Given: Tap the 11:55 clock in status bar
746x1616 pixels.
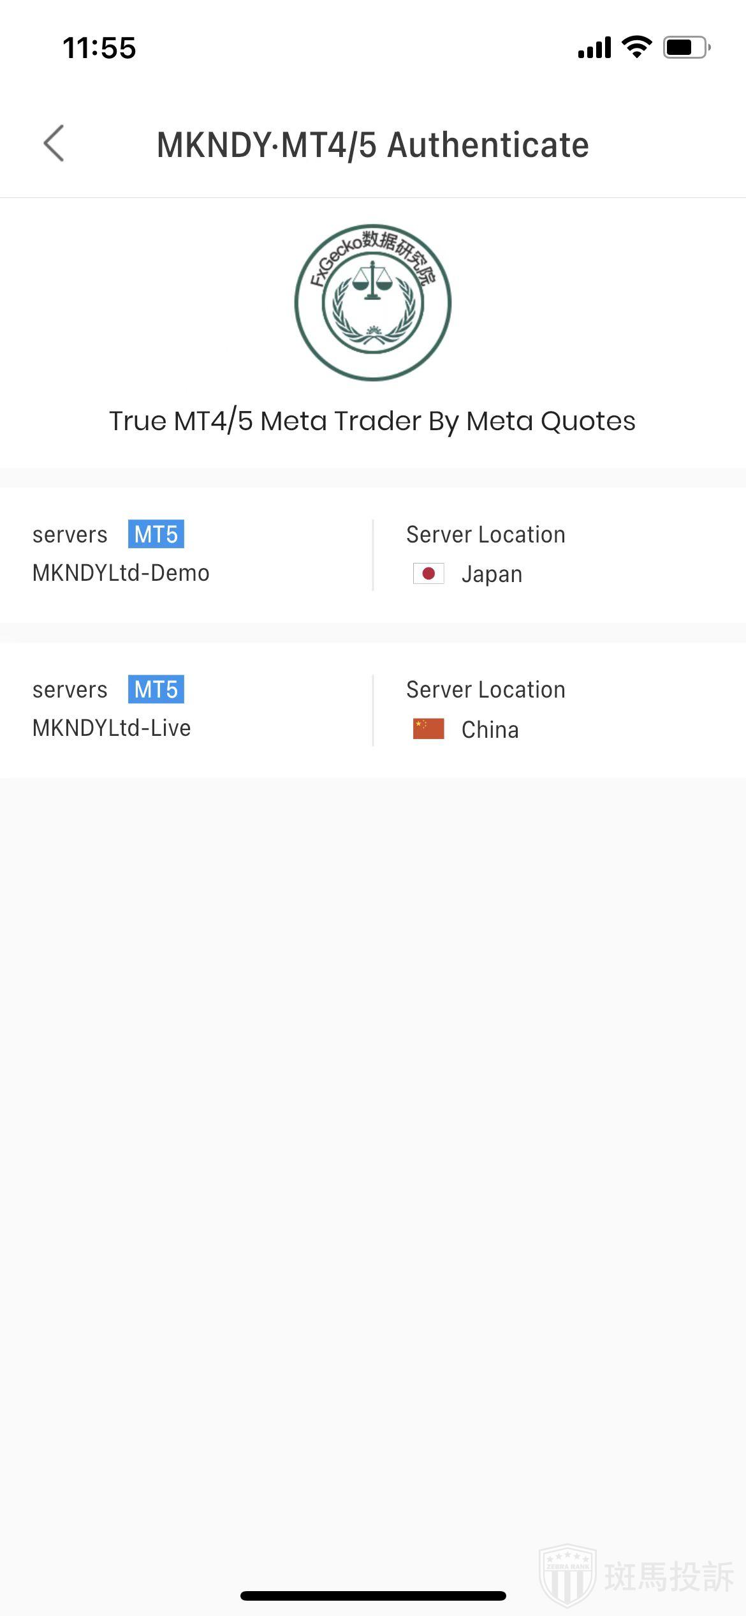Looking at the screenshot, I should click(99, 48).
